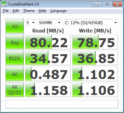
Task: Click the CrystalDiskMark title bar icon
Action: click(4, 4)
